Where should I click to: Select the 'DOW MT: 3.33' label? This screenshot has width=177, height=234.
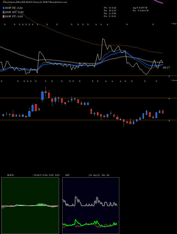pos(14,12)
